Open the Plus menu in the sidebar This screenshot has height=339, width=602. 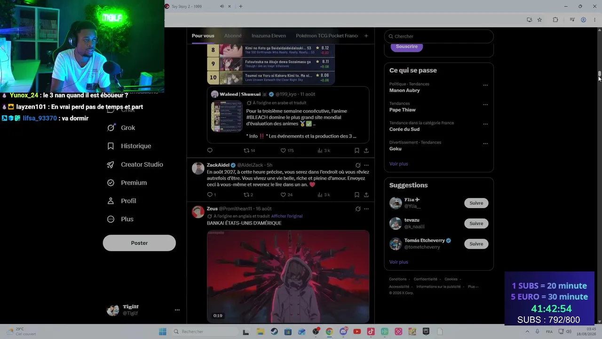pyautogui.click(x=120, y=219)
